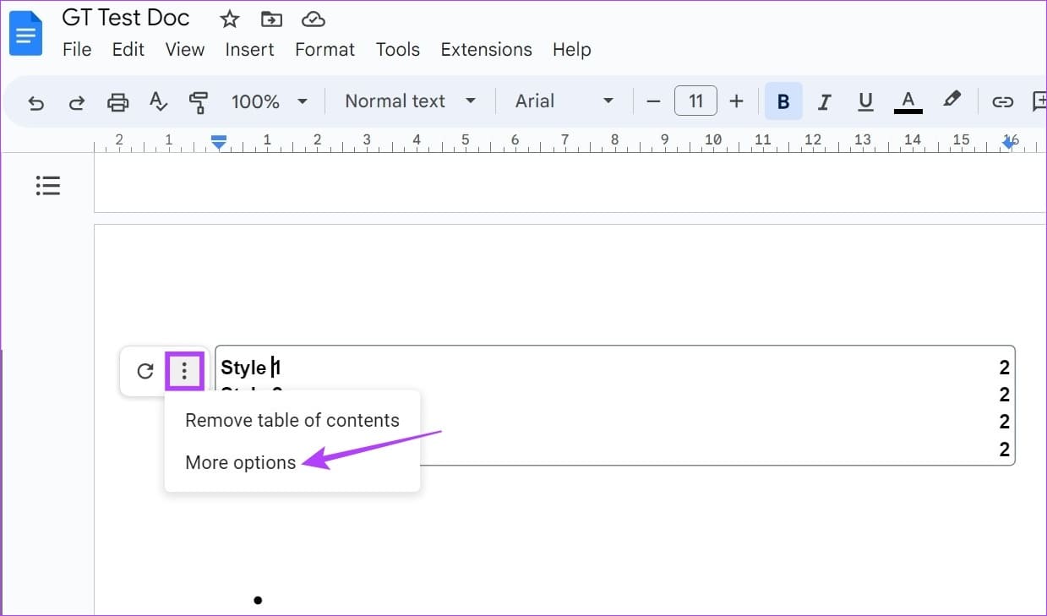The width and height of the screenshot is (1047, 616).
Task: Select Remove table of contents
Action: click(x=292, y=421)
